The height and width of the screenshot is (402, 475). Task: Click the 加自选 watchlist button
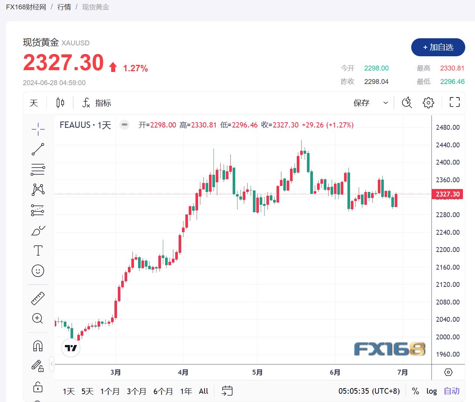[438, 47]
